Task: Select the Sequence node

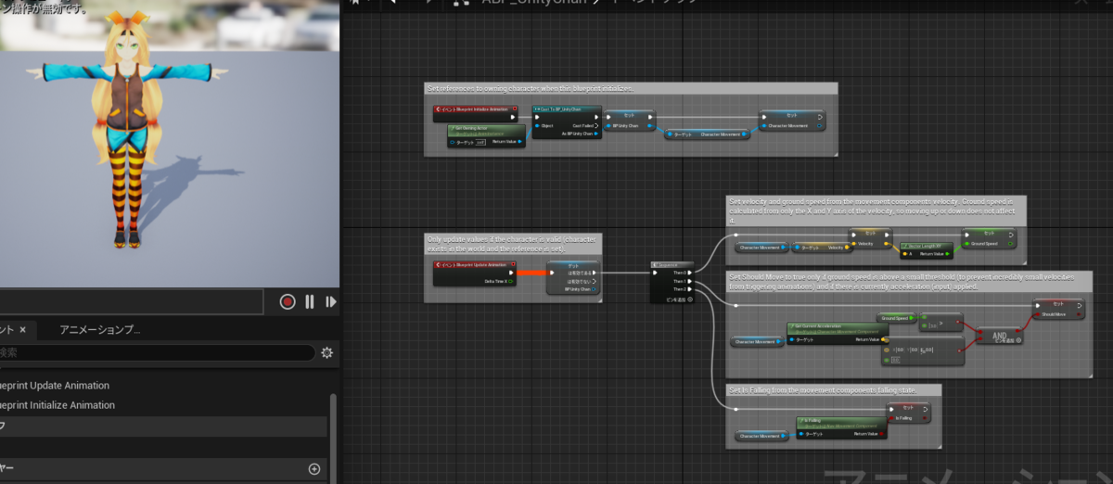Action: coord(673,282)
